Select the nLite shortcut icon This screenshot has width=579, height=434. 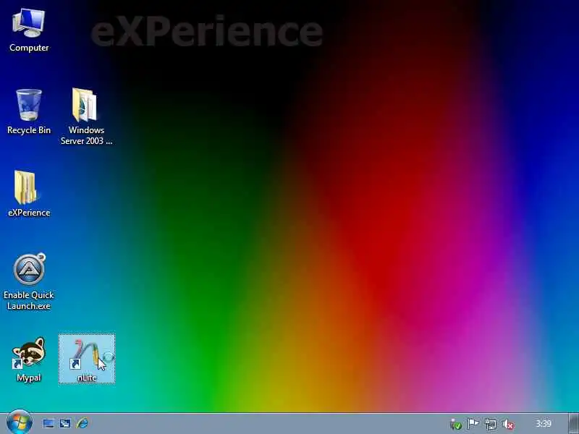87,359
